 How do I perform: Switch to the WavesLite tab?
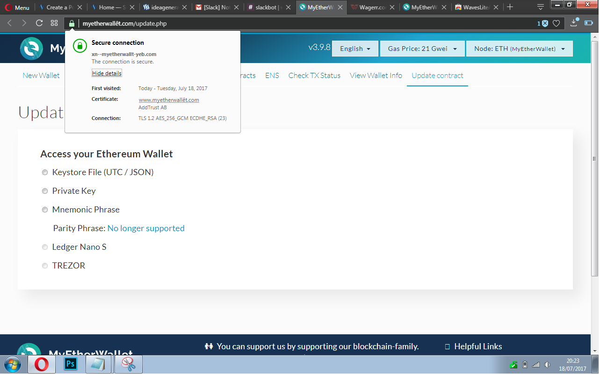pyautogui.click(x=477, y=7)
